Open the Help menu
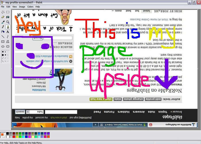 coord(38,7)
